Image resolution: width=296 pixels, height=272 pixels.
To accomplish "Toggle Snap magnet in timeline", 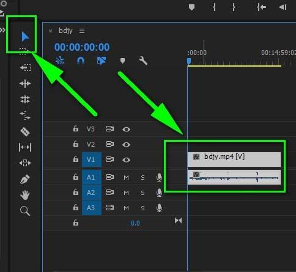I will (x=81, y=61).
